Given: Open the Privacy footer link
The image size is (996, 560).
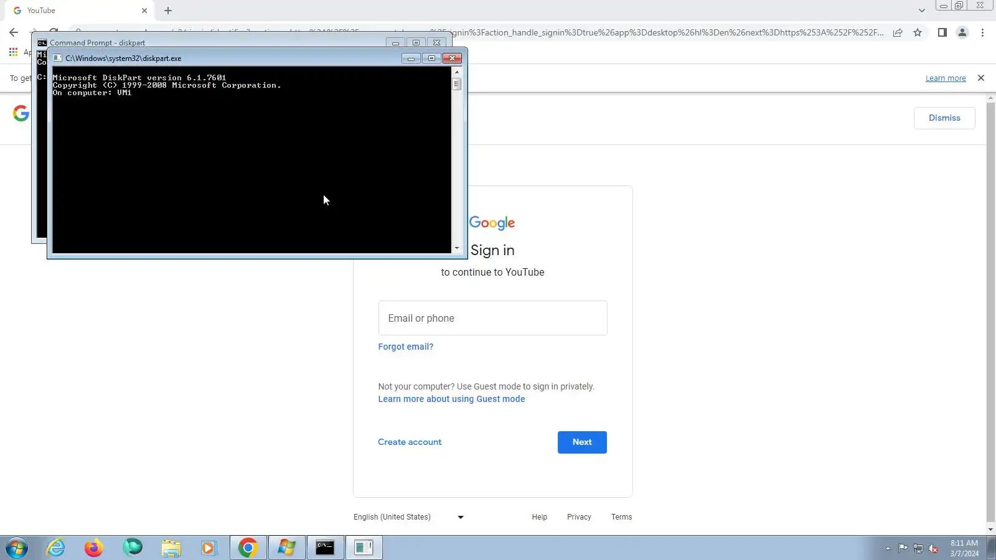Looking at the screenshot, I should (579, 517).
